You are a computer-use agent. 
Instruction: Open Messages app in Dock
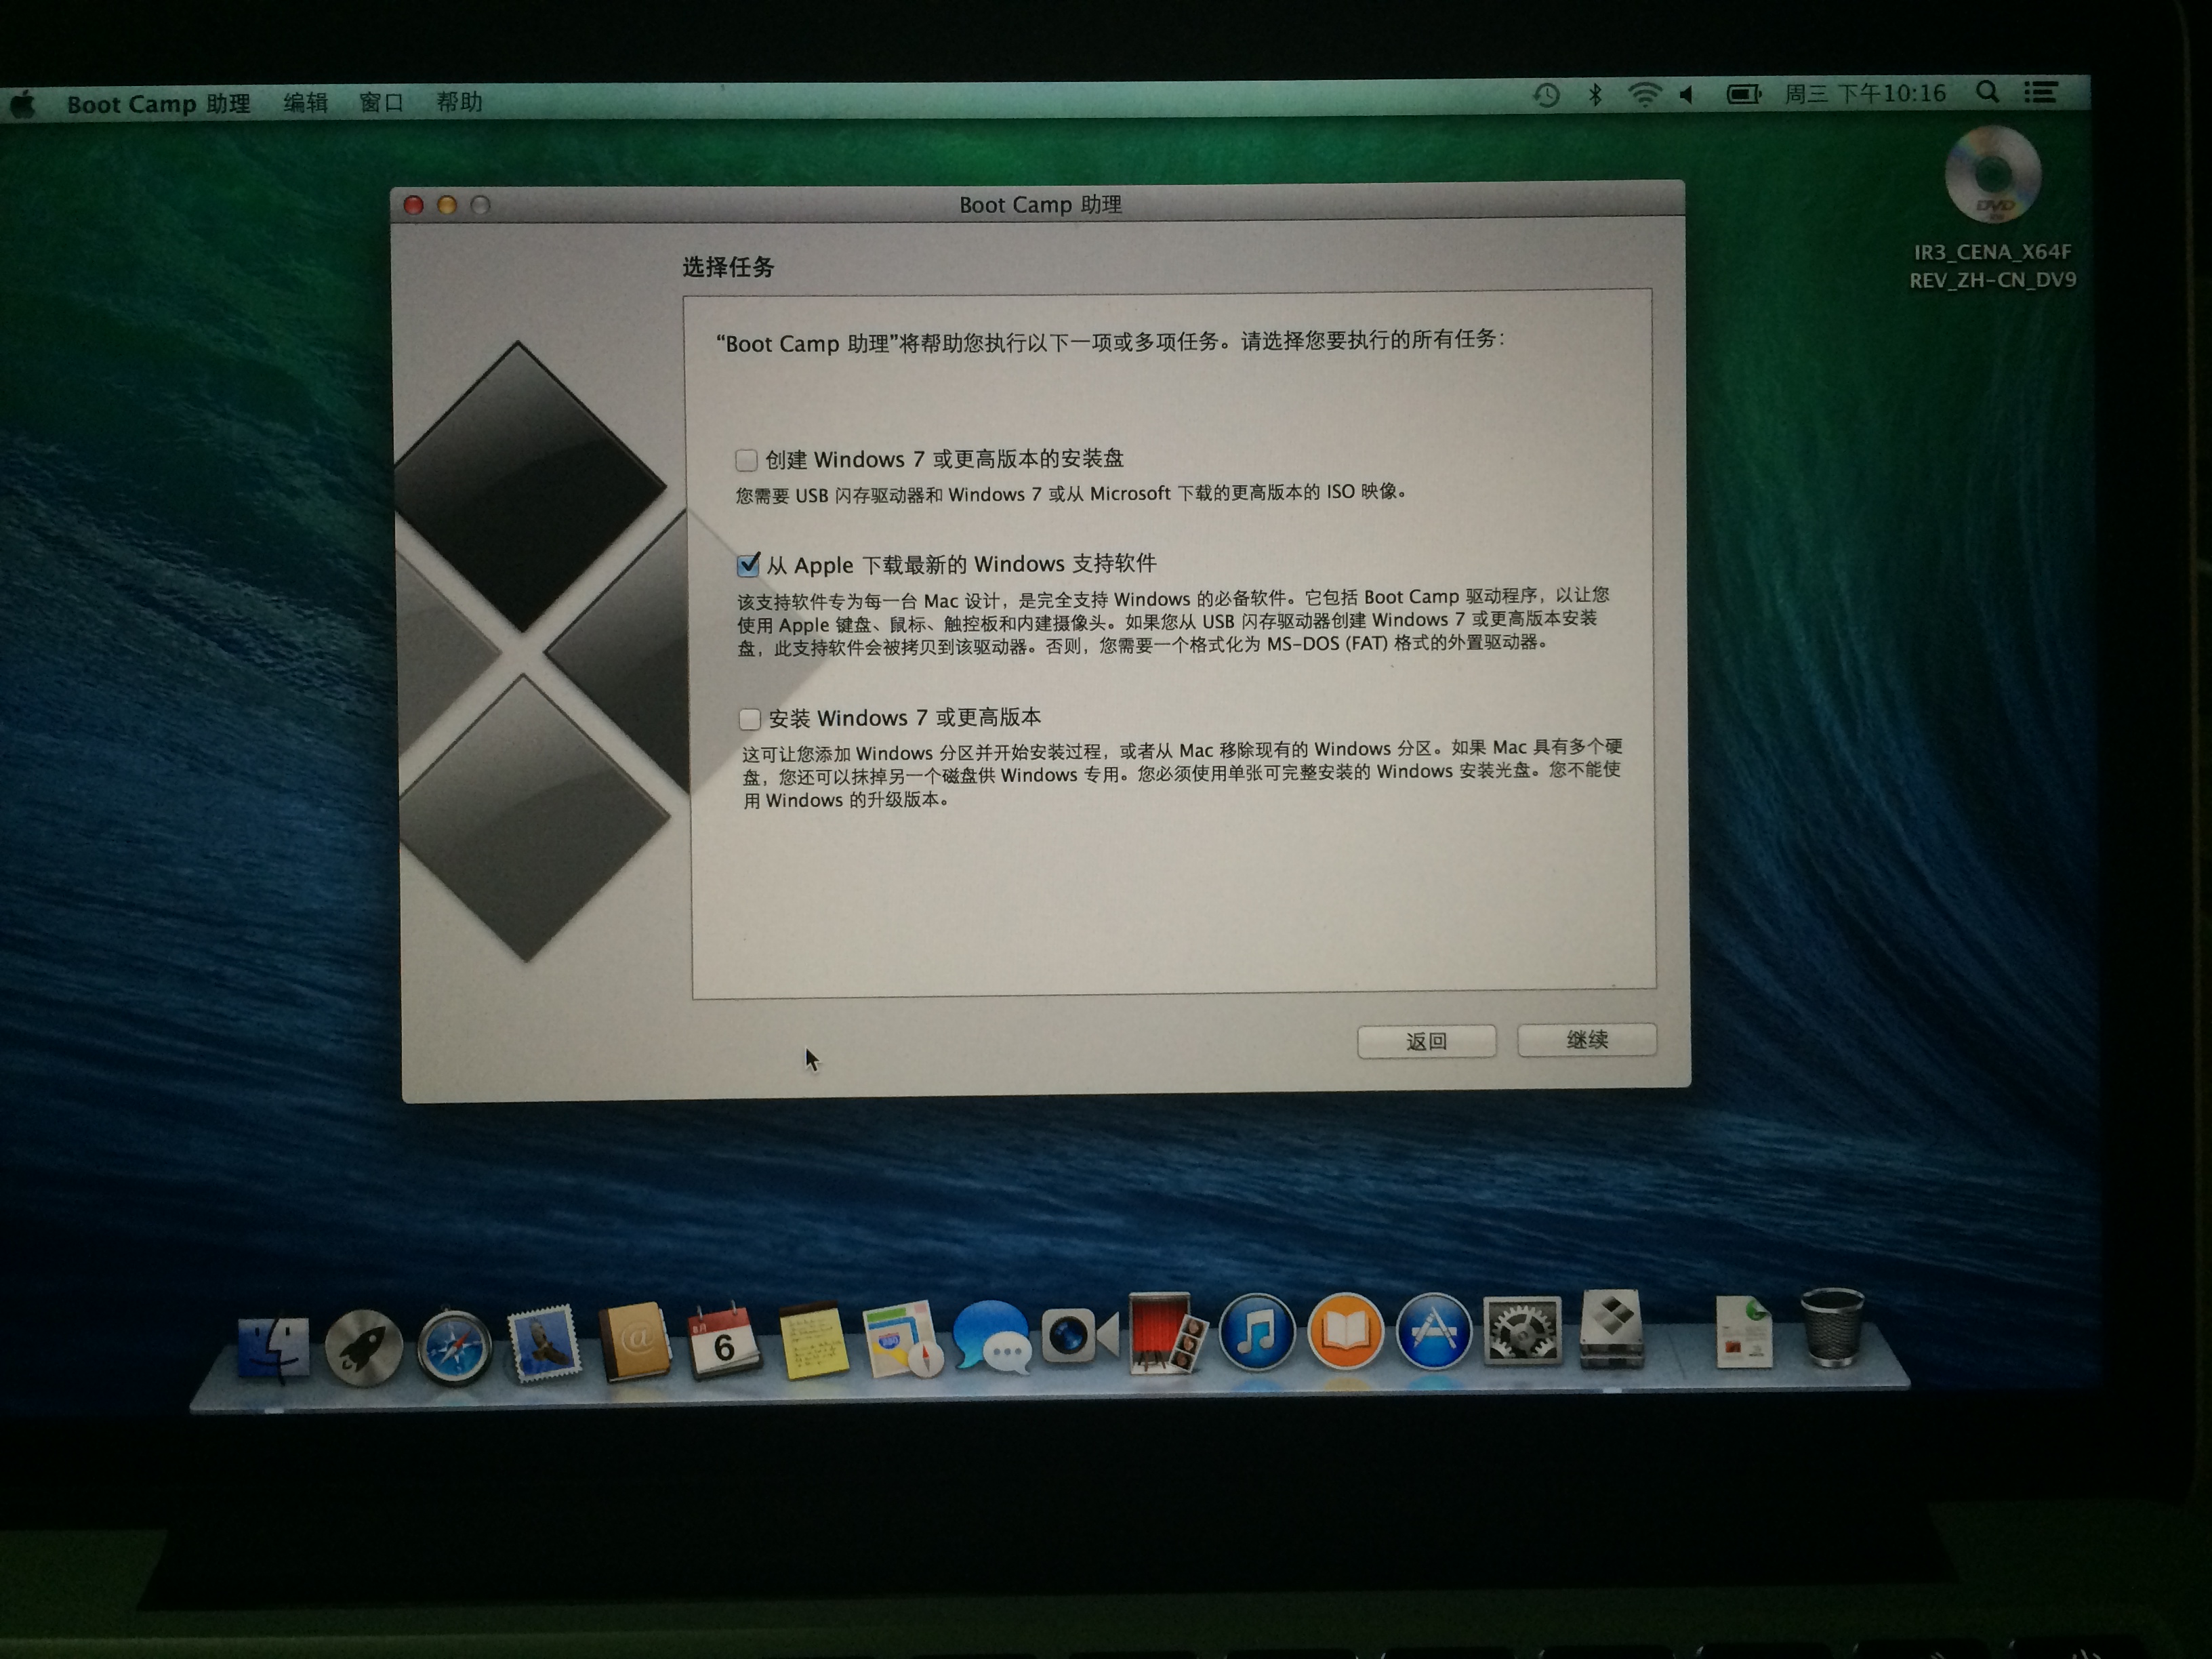coord(991,1338)
